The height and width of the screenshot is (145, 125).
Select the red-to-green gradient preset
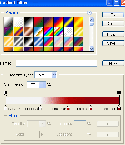point(38,22)
